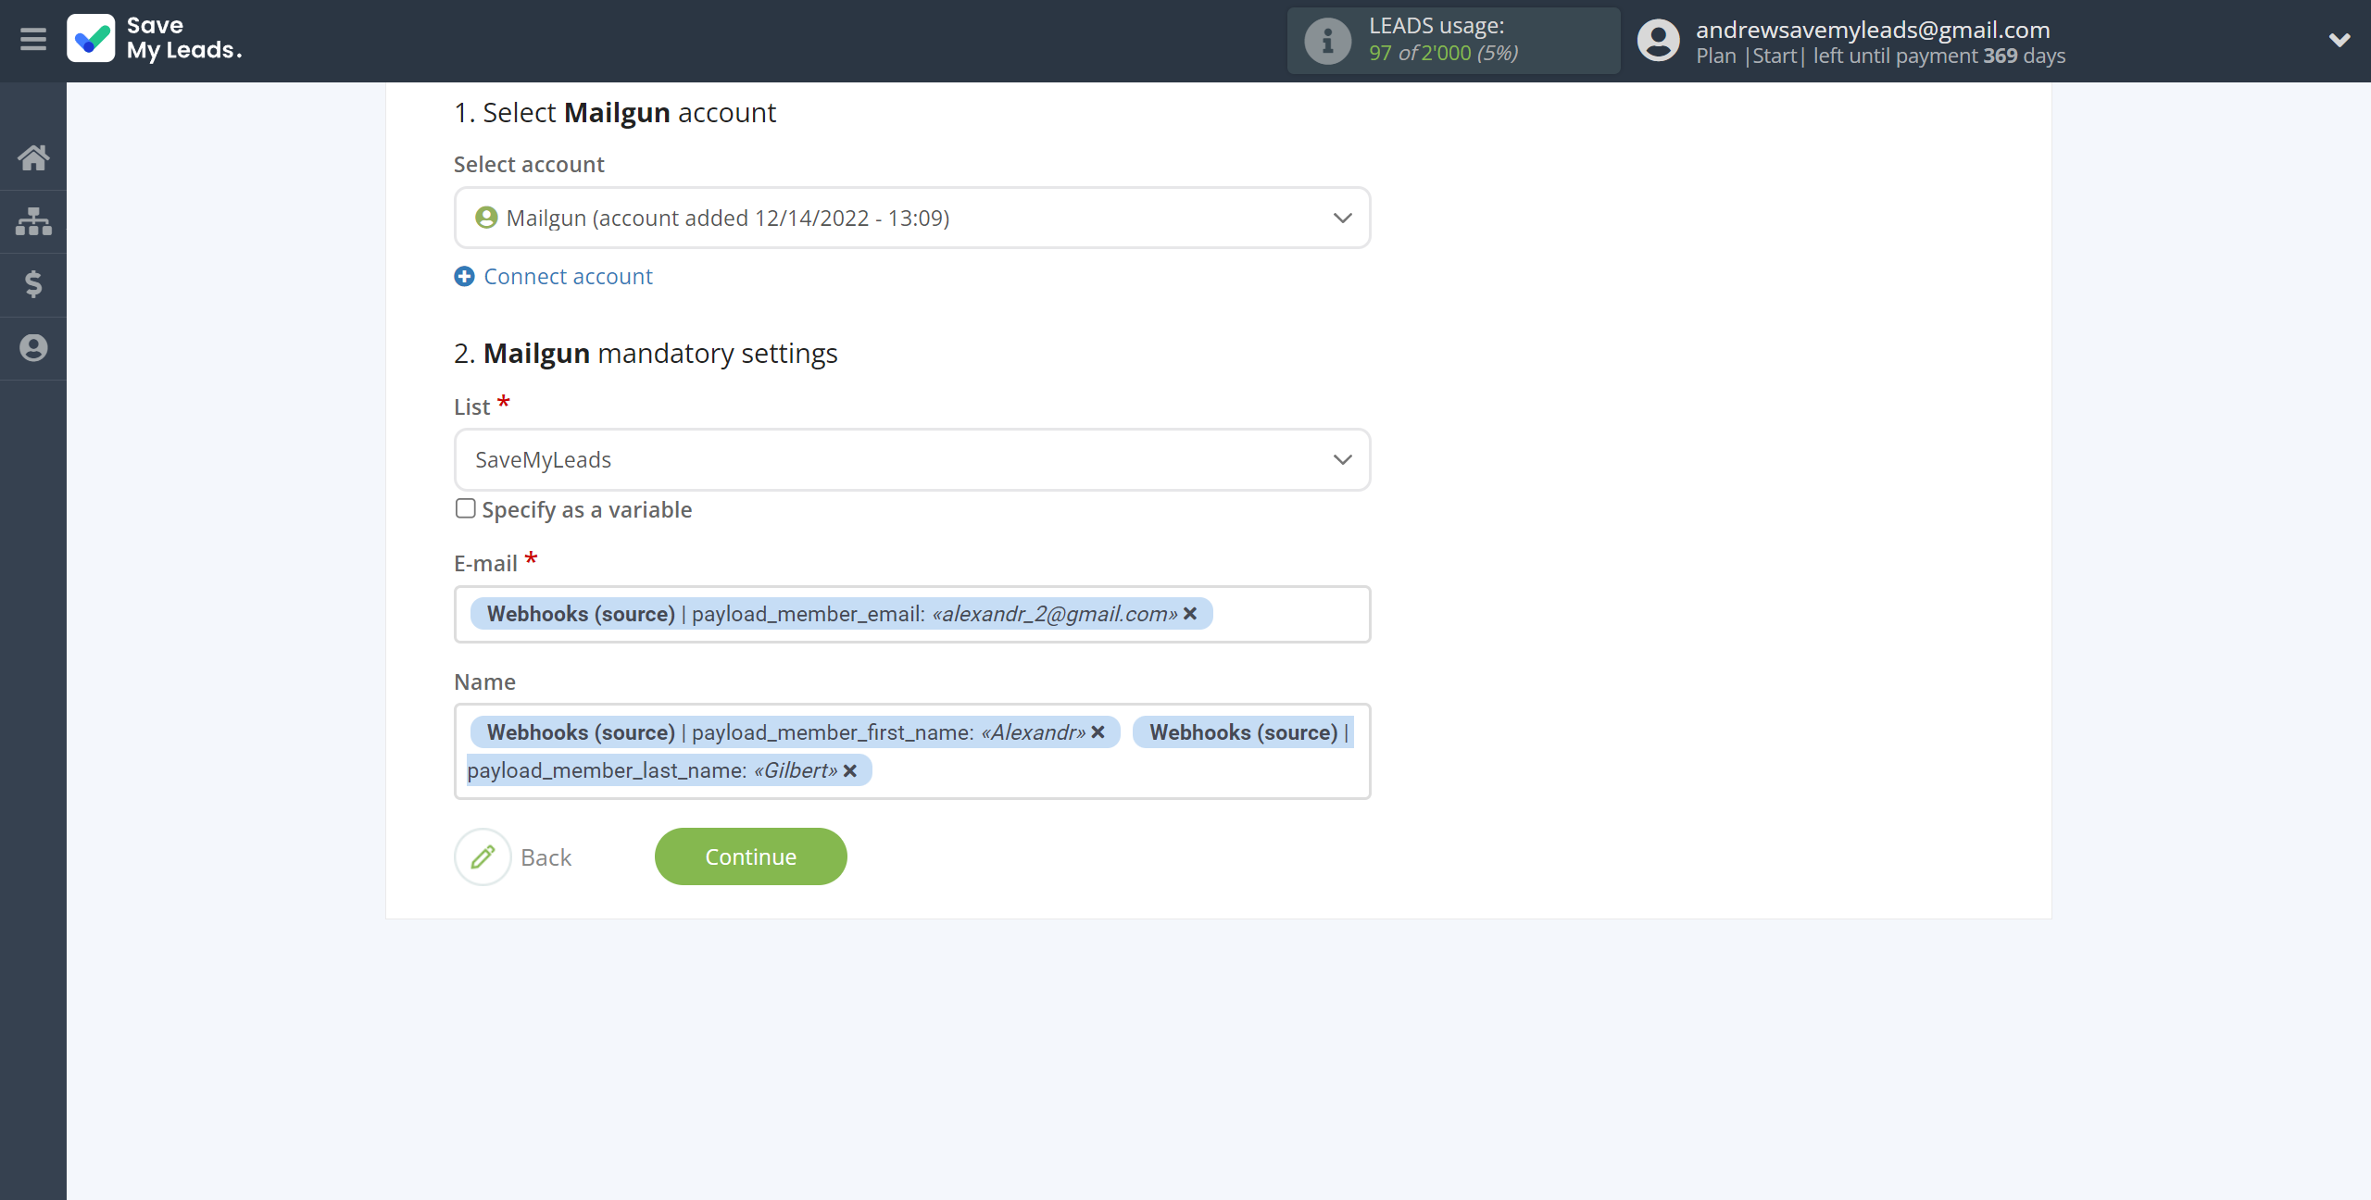Click the Specify as a variable label
The height and width of the screenshot is (1200, 2371).
[x=586, y=510]
